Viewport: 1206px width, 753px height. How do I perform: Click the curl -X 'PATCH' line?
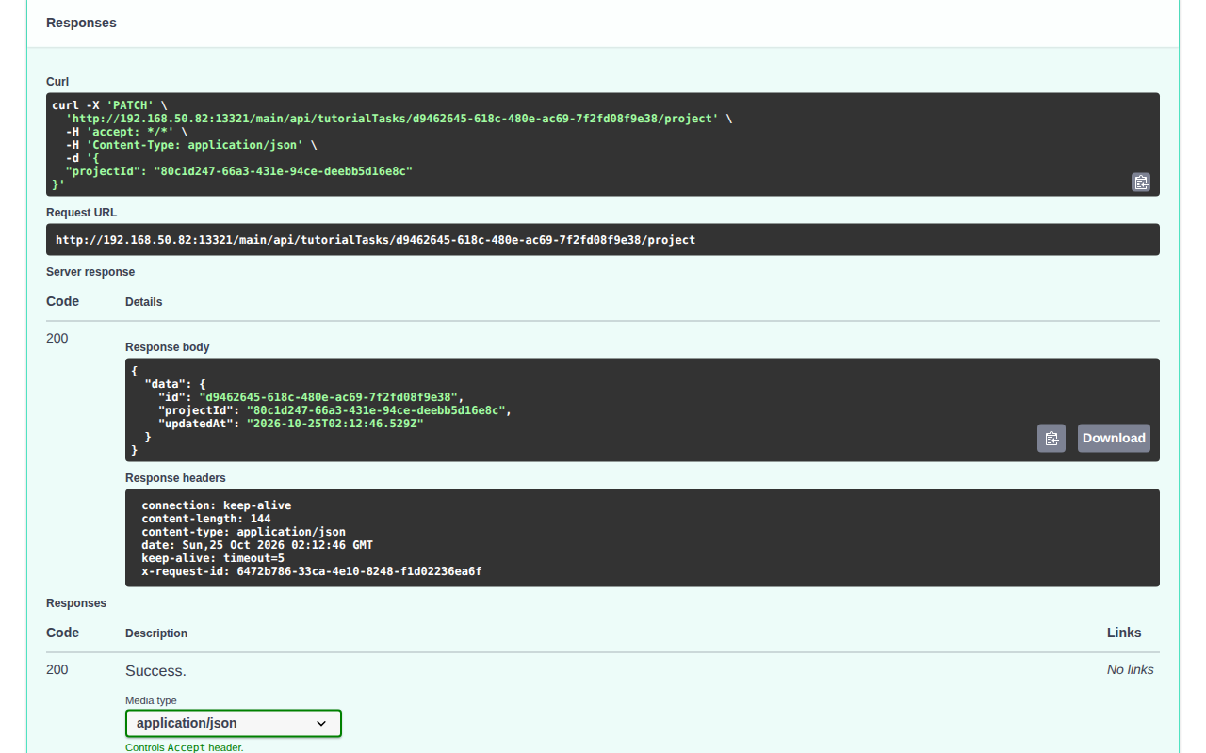(x=109, y=105)
